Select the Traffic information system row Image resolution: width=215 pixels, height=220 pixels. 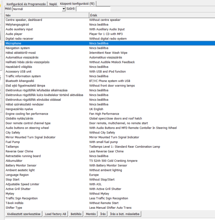pos(110,76)
